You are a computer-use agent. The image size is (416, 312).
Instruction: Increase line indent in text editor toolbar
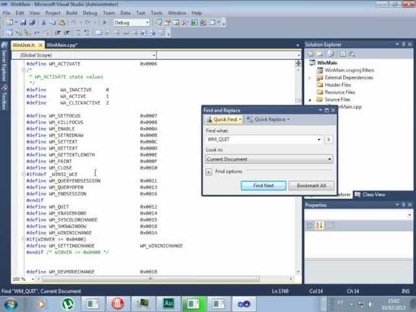66,33
